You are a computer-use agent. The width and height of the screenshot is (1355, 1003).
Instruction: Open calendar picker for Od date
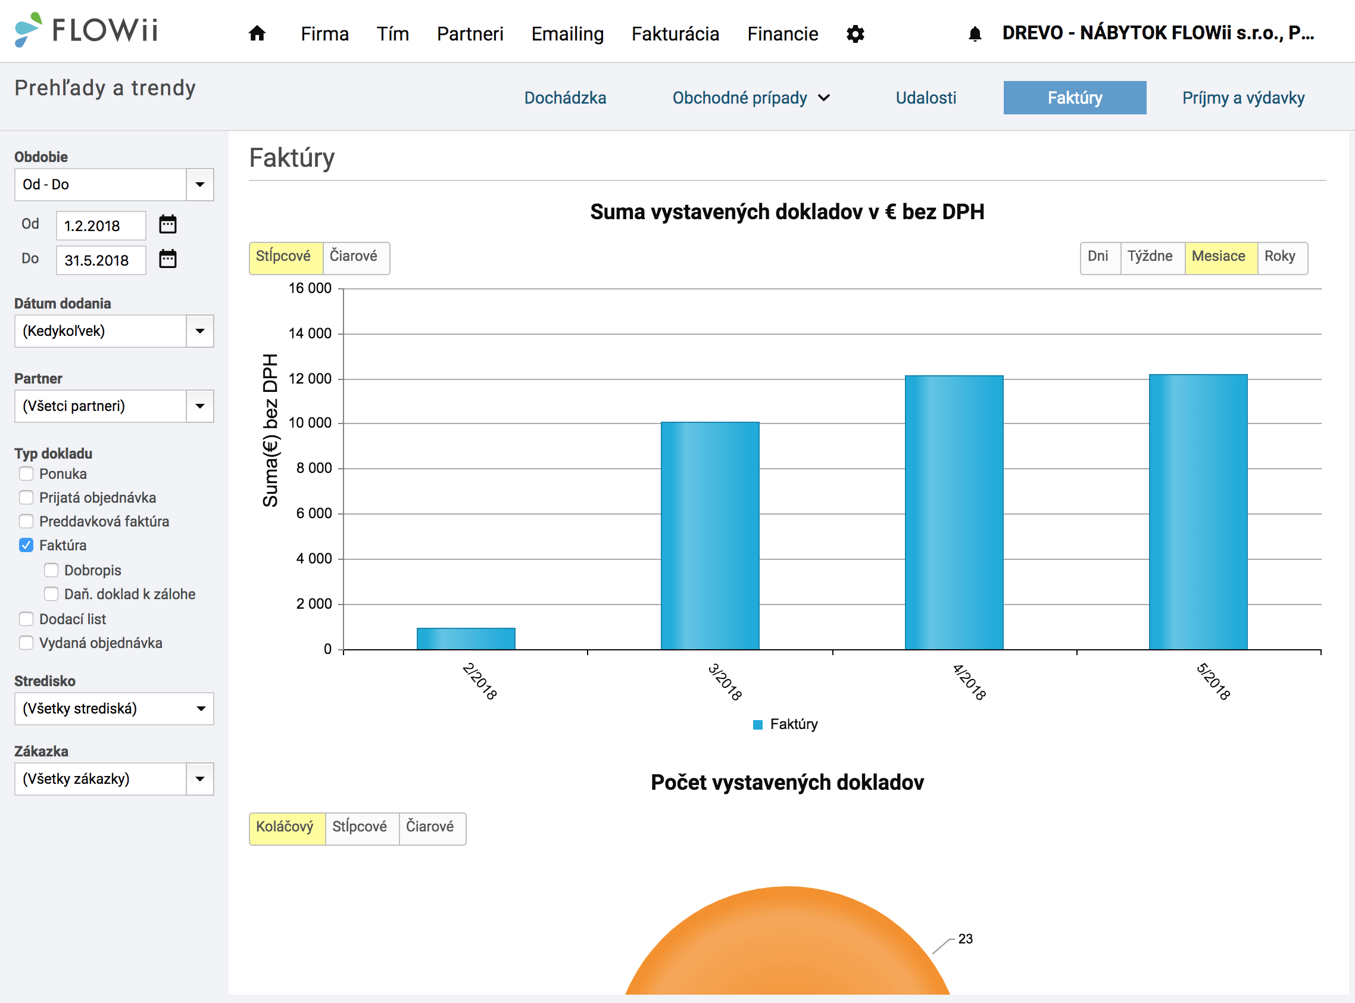pos(167,225)
